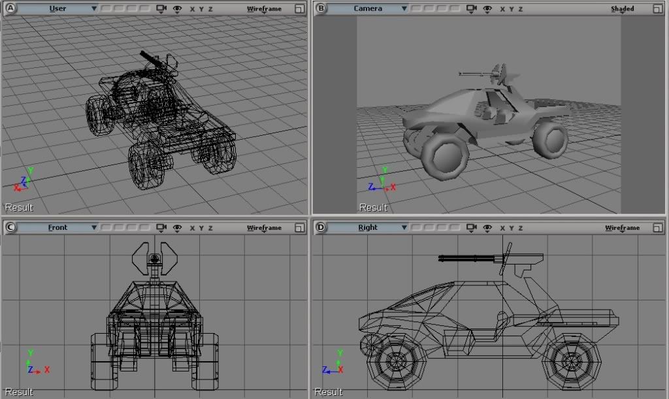Select first memo camera slot in User viewport

click(x=106, y=8)
